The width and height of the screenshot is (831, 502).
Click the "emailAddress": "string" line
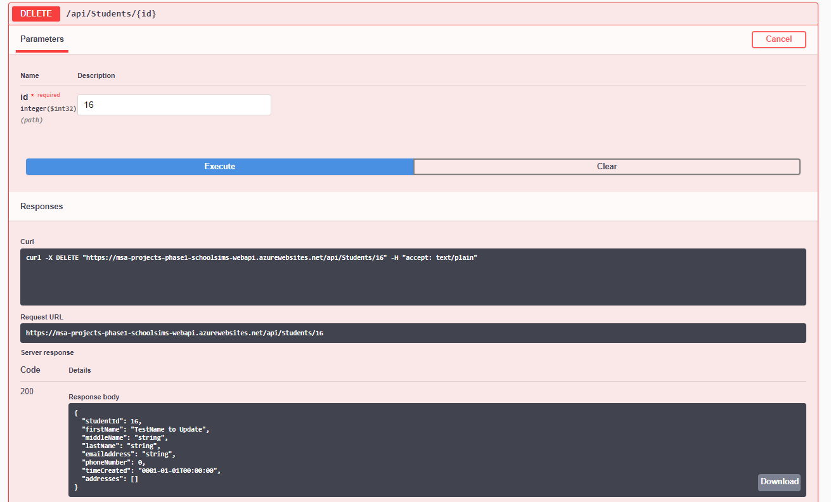129,454
